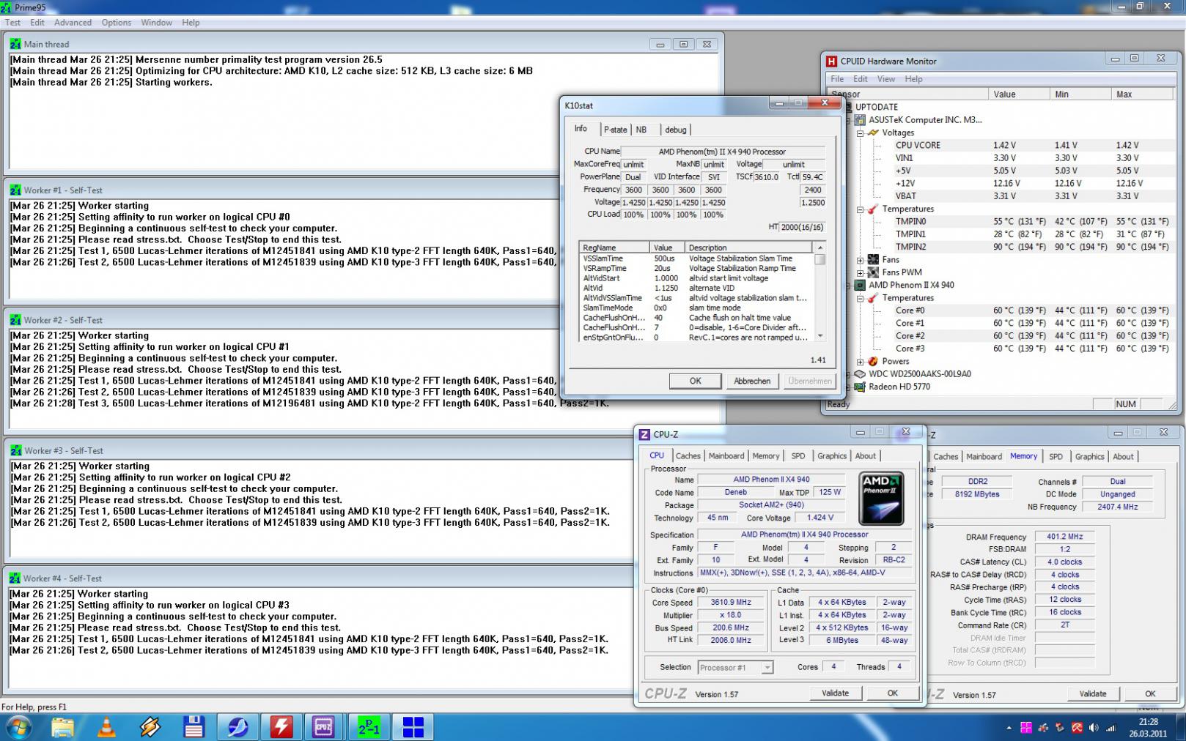The image size is (1186, 741).
Task: Click OK in the front CPU-Z window
Action: click(892, 693)
